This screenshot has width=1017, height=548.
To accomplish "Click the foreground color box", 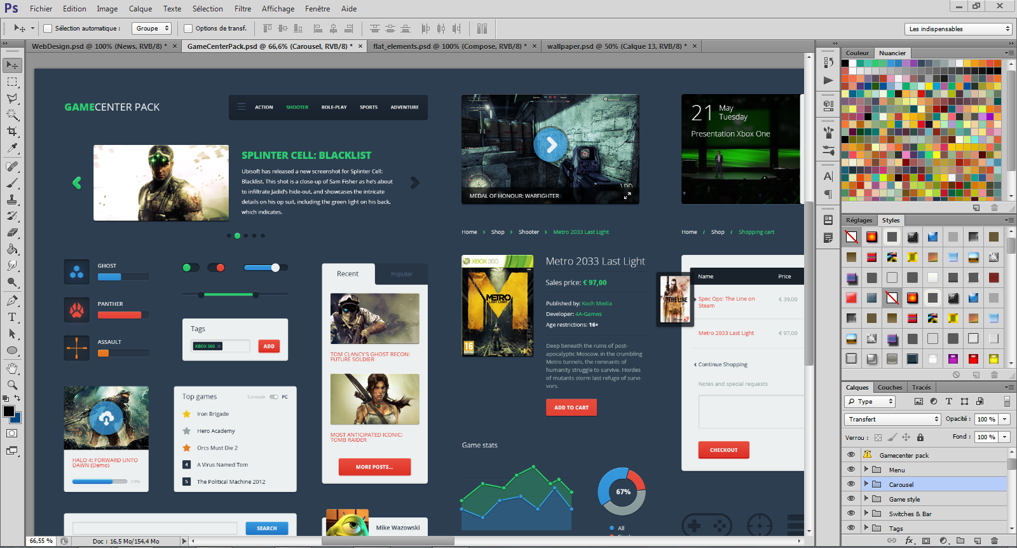I will (9, 411).
